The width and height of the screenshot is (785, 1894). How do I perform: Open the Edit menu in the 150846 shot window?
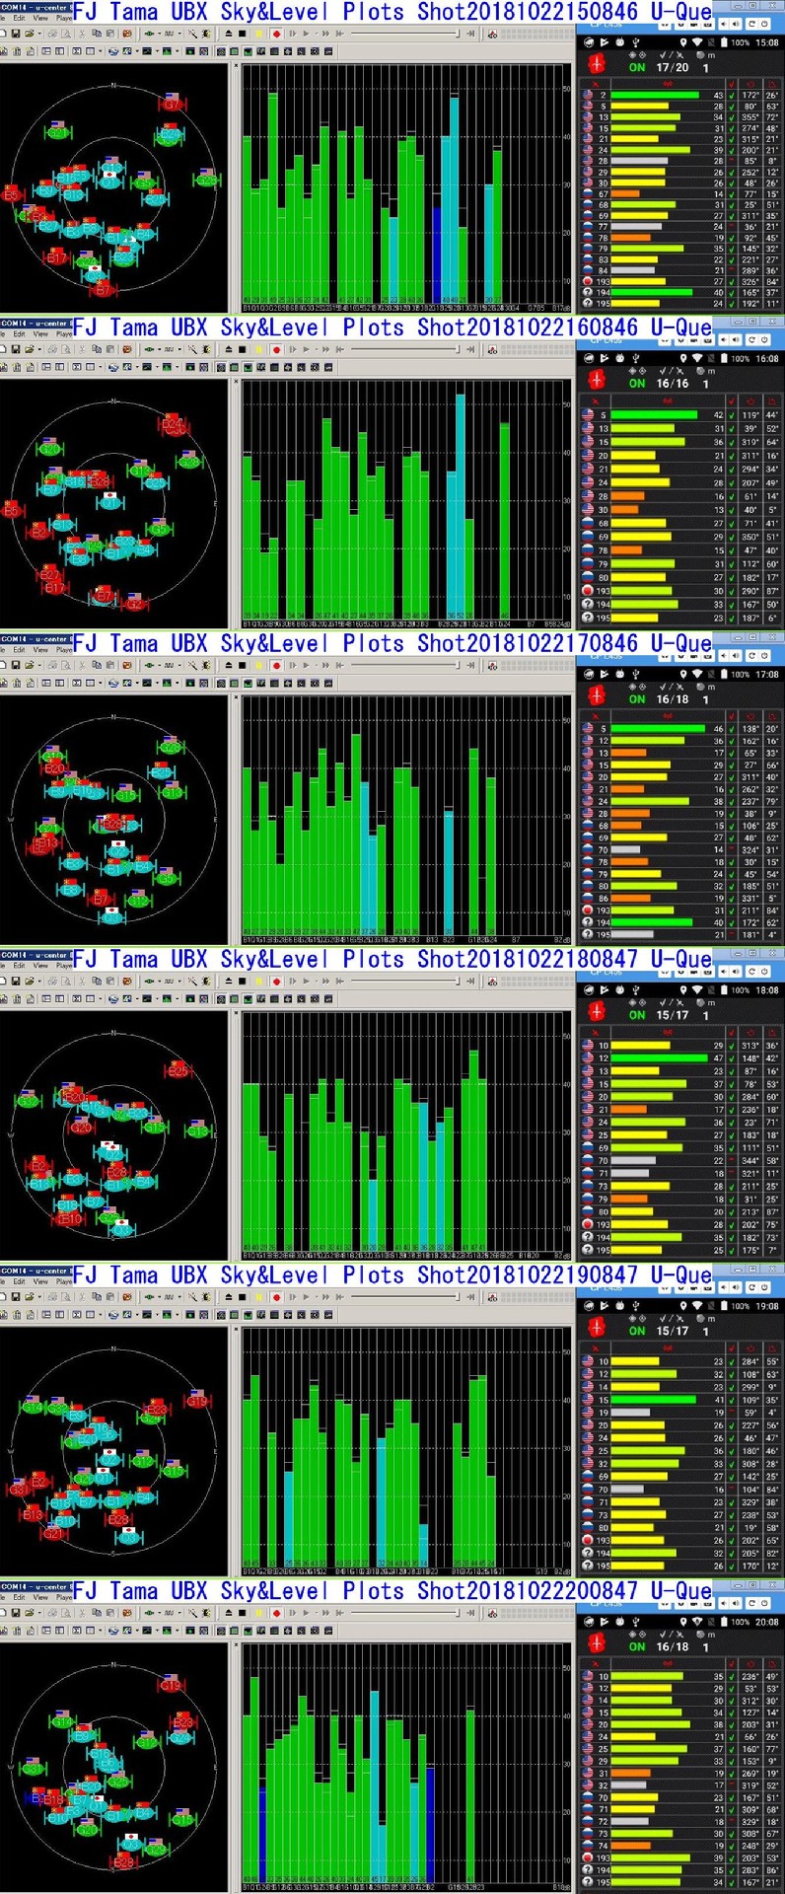click(20, 18)
